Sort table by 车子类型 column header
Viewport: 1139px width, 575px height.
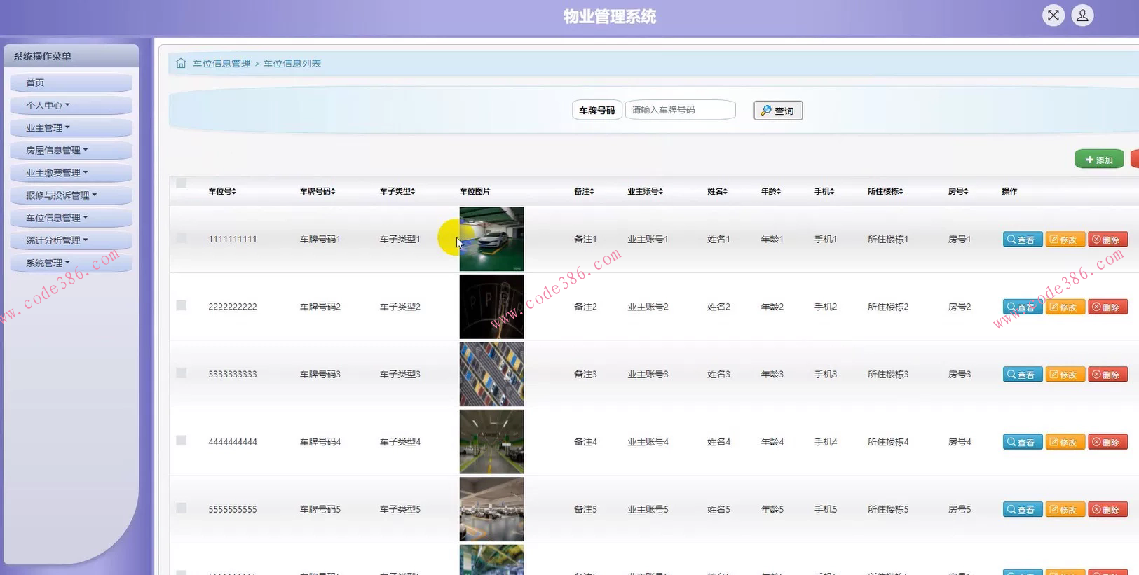click(397, 191)
